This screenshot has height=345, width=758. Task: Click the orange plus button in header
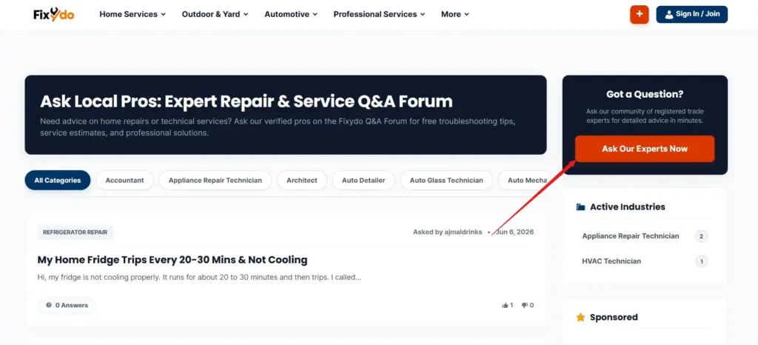coord(639,14)
